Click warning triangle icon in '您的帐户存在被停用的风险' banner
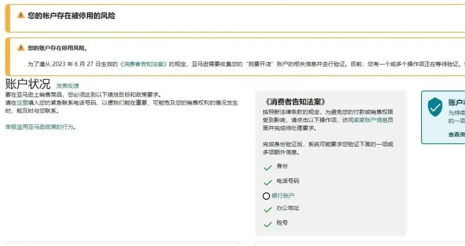Screen dimensions: 465x246 coord(21,15)
